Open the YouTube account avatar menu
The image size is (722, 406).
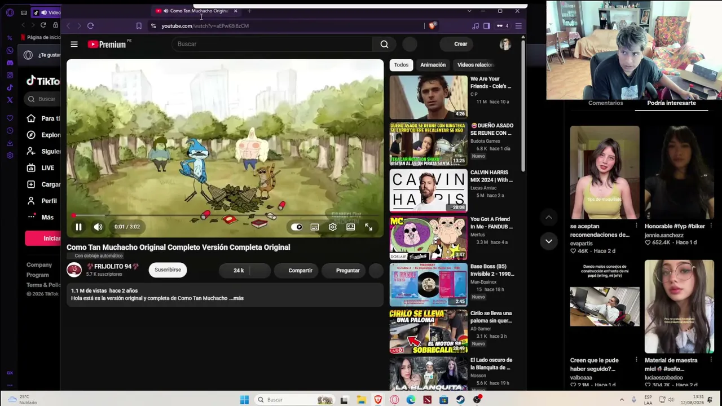[x=505, y=44]
